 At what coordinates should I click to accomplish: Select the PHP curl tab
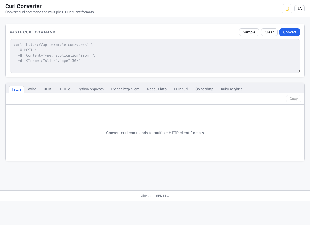pos(181,89)
